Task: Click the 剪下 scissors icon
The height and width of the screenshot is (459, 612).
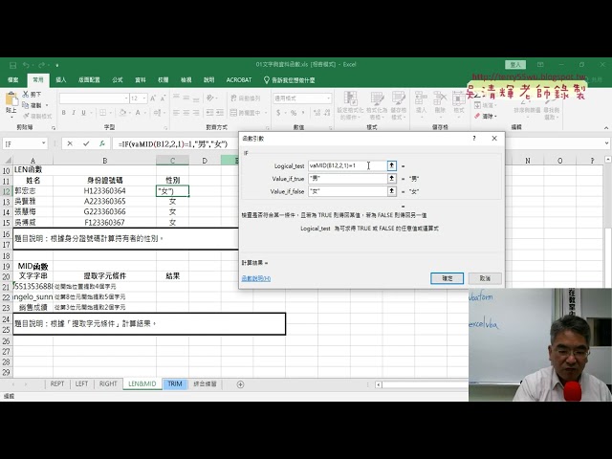Action: click(26, 95)
